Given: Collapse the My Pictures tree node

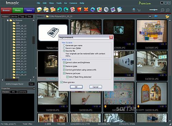Looking at the screenshot, I should [8, 20].
